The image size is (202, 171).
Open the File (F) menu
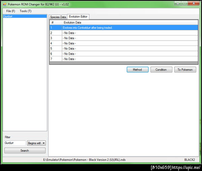(x=10, y=11)
